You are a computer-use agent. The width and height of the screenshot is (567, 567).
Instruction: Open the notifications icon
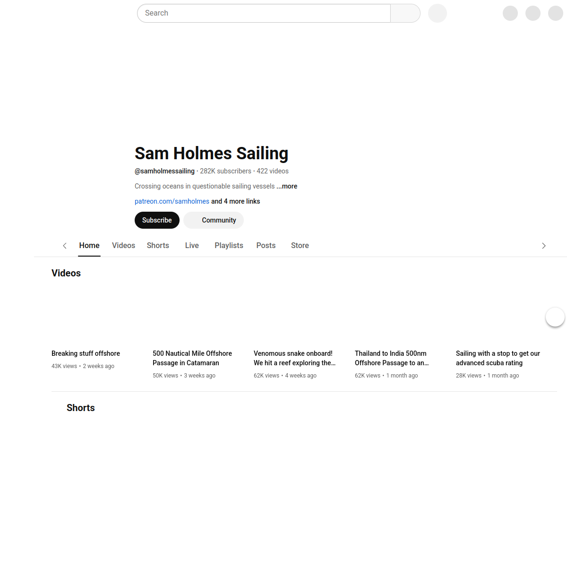tap(533, 13)
